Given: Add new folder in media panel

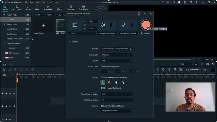Looking at the screenshot, I should 4,65.
